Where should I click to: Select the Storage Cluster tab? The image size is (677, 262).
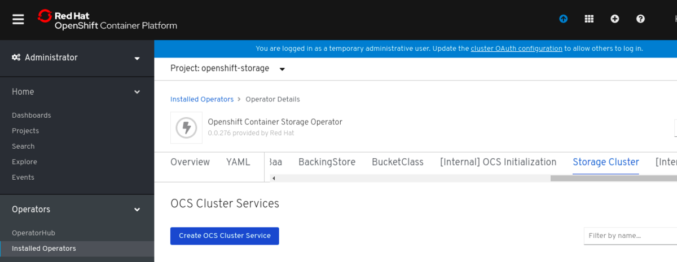[x=606, y=162]
